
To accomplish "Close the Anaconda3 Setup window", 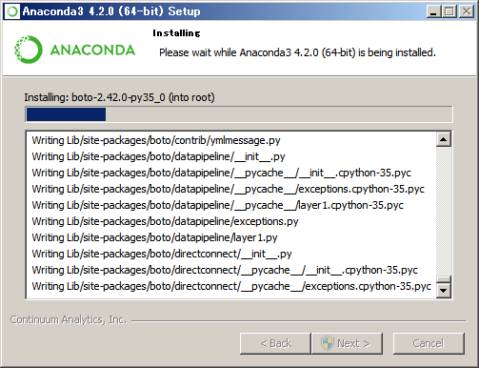I will coord(467,11).
